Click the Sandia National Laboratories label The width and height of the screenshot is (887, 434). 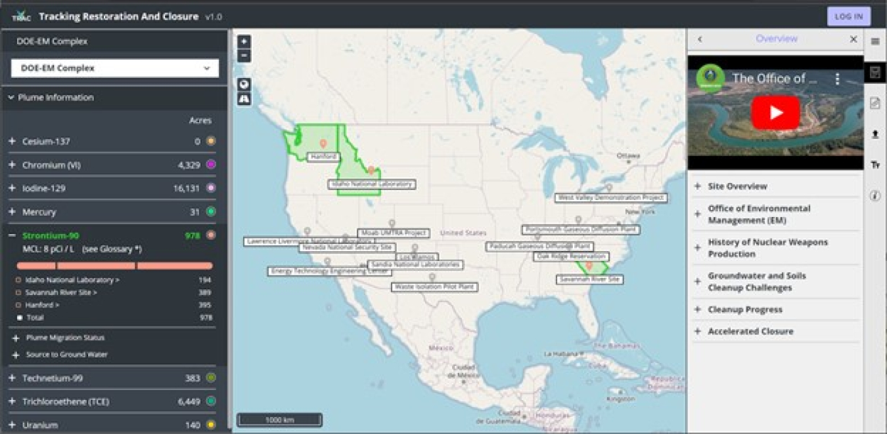415,265
